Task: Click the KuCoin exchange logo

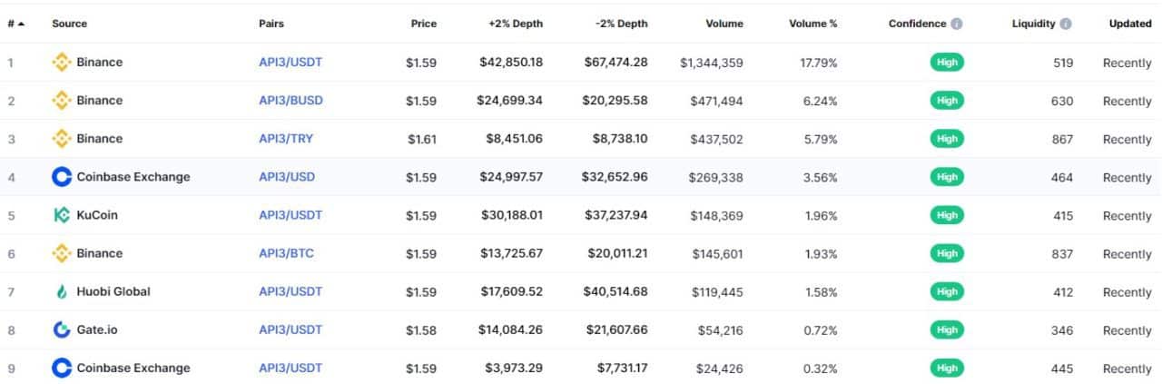Action: click(62, 215)
